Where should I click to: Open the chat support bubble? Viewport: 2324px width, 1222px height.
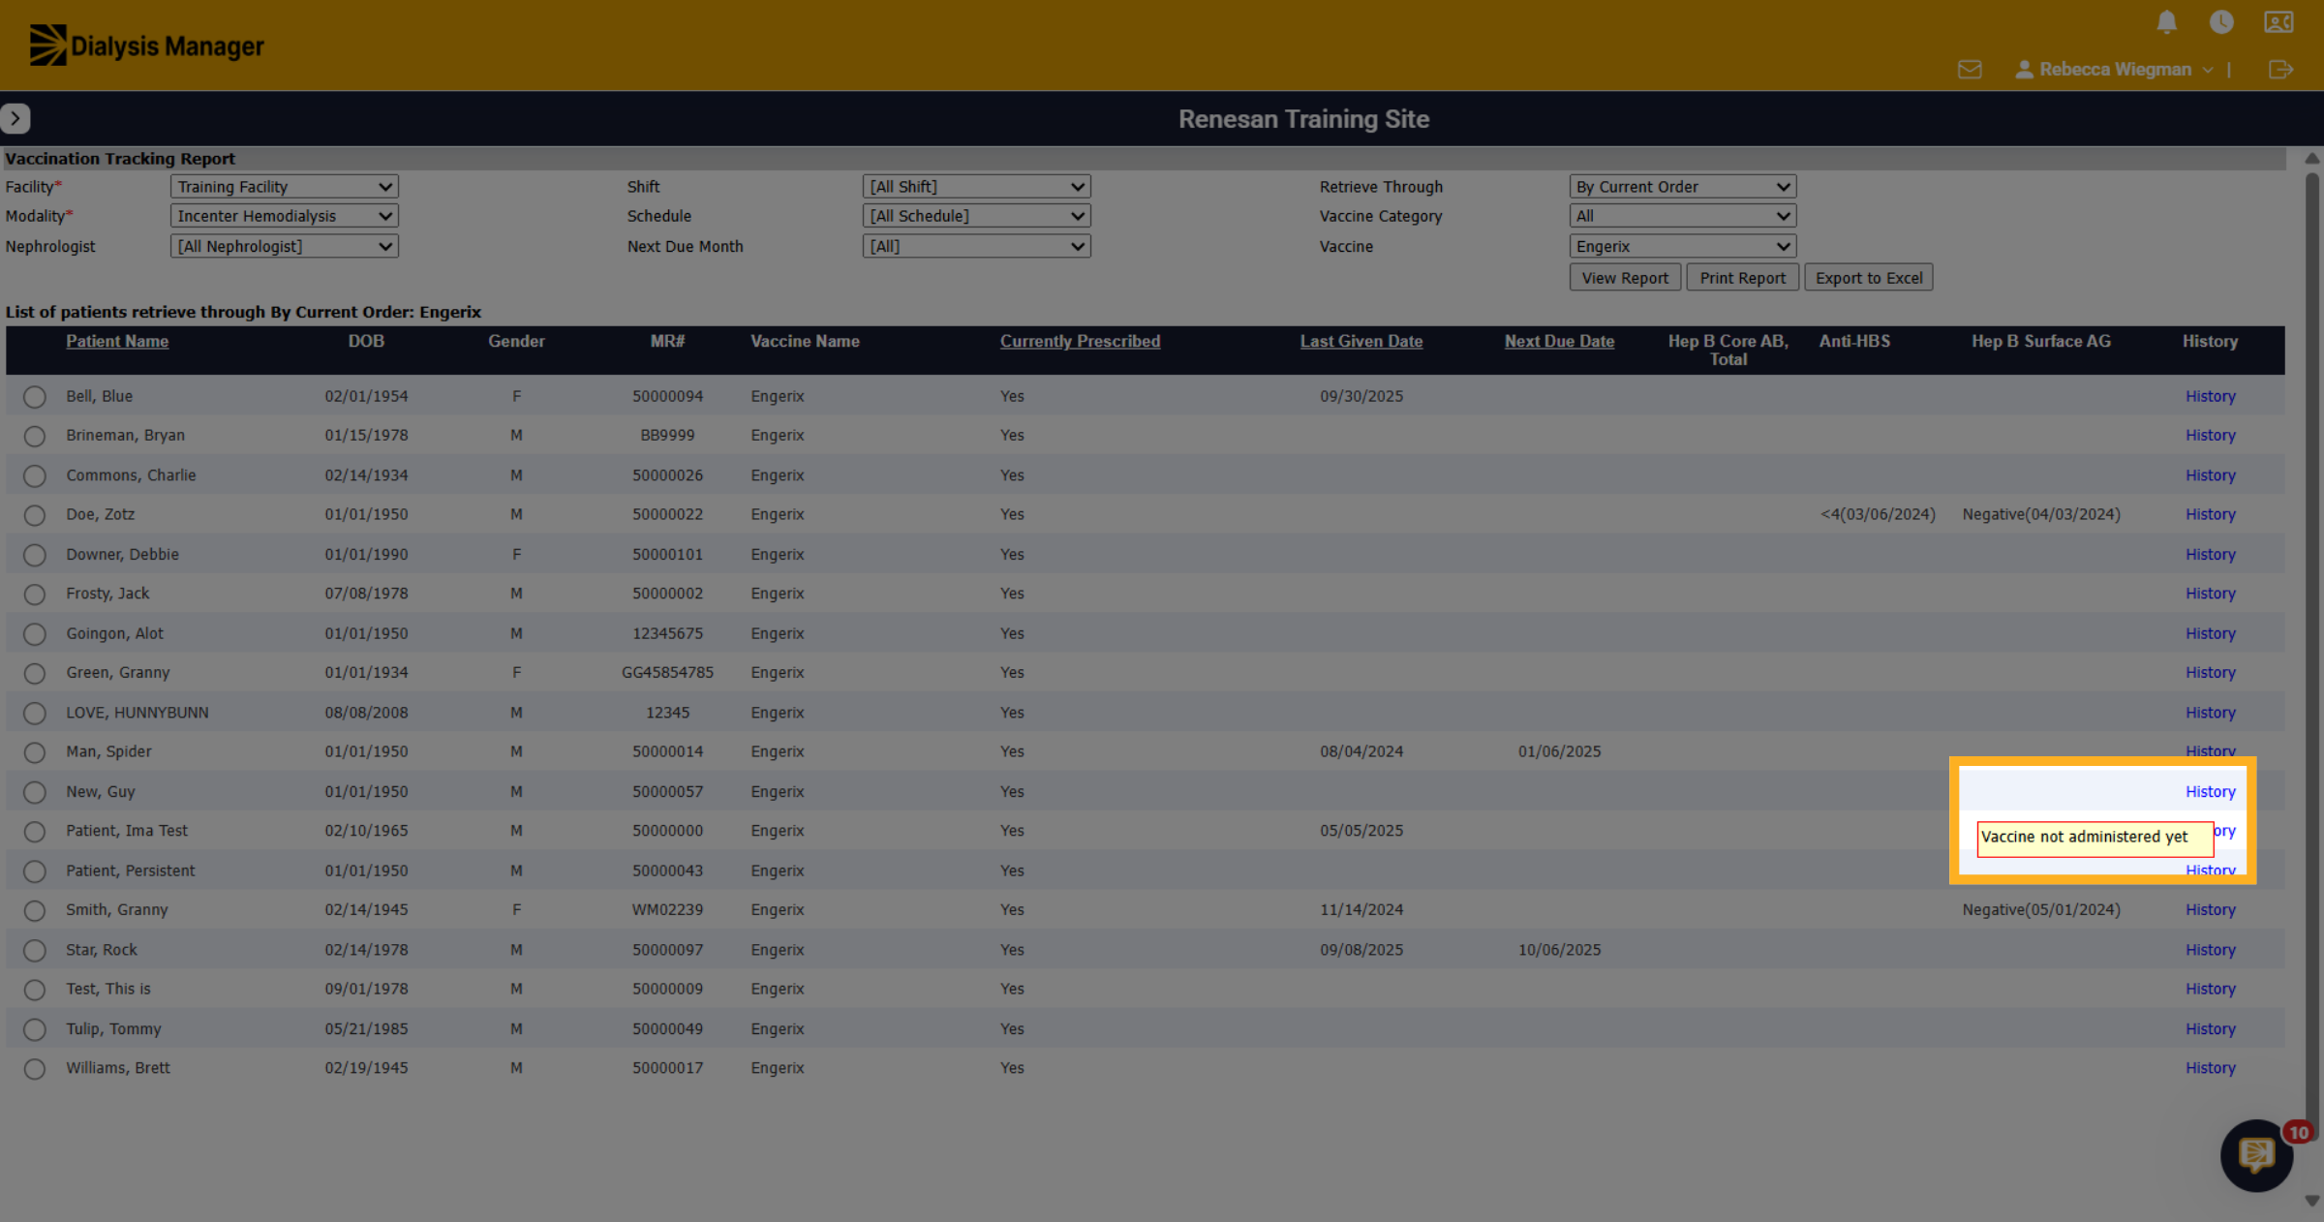(x=2256, y=1154)
